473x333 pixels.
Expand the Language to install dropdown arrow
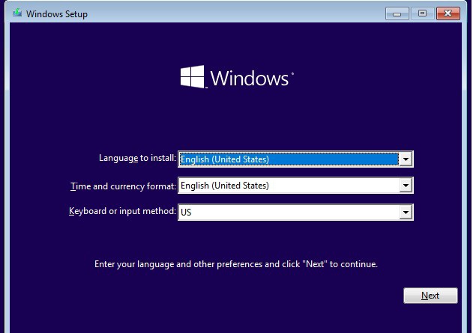tap(406, 159)
